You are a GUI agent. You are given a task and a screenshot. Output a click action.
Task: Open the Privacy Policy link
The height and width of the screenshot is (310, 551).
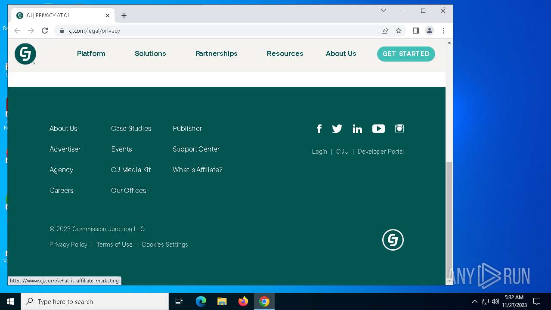pyautogui.click(x=68, y=245)
